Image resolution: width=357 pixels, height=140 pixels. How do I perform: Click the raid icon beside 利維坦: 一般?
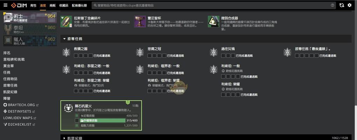click(214, 69)
